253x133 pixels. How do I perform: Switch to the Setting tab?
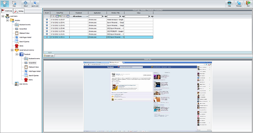click(19, 11)
